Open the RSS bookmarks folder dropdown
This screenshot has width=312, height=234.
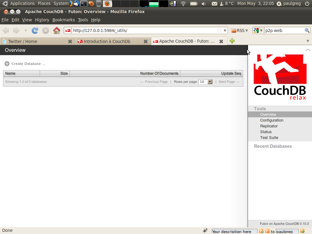click(x=239, y=30)
